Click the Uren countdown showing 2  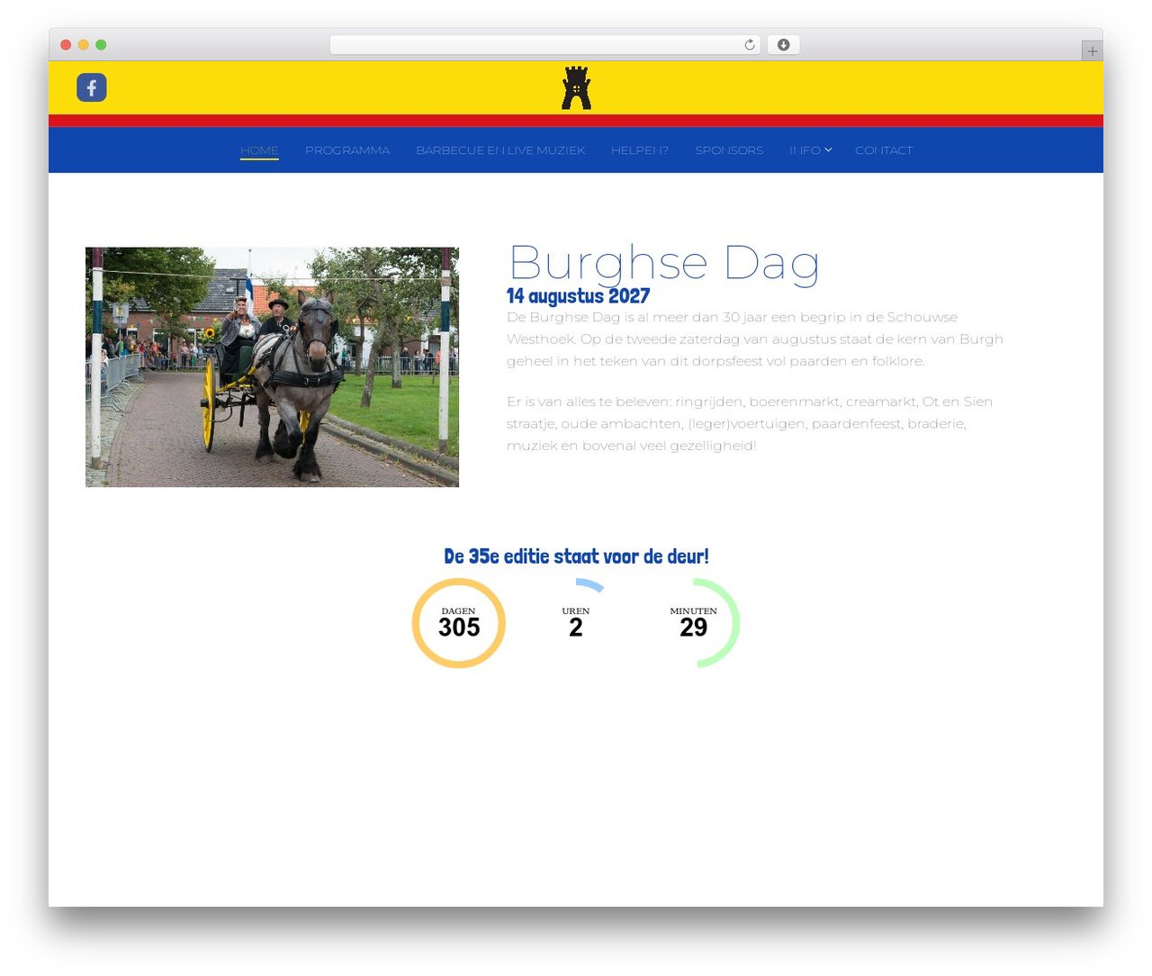[x=576, y=623]
